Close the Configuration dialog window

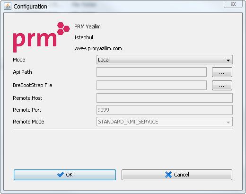[x=233, y=4]
